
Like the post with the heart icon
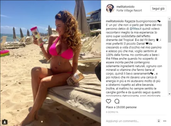108,101
